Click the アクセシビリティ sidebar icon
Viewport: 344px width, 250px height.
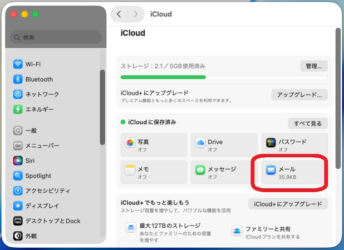[18, 191]
